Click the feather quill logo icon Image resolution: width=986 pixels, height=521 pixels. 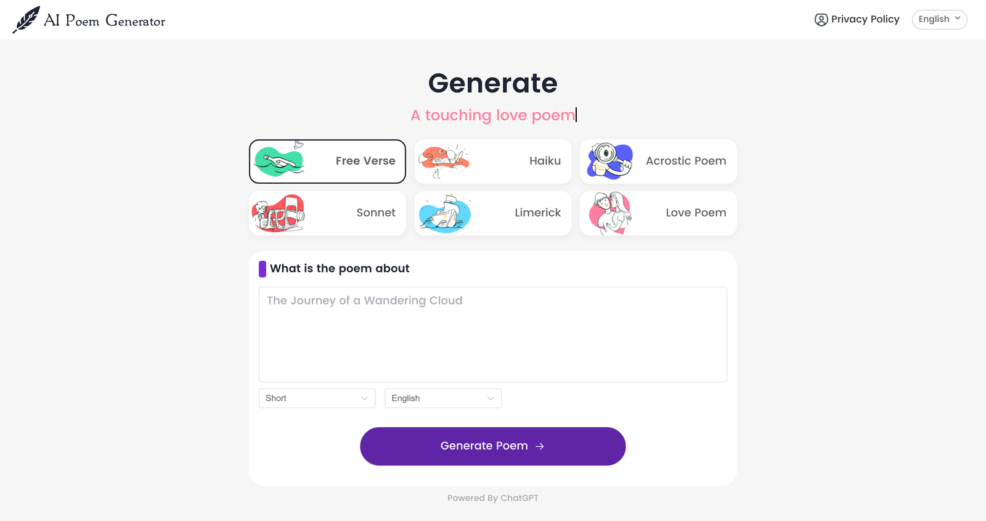(x=26, y=18)
